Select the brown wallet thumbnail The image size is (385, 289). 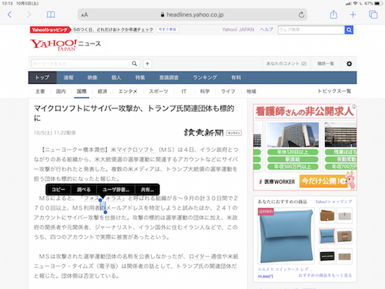[x=327, y=215]
